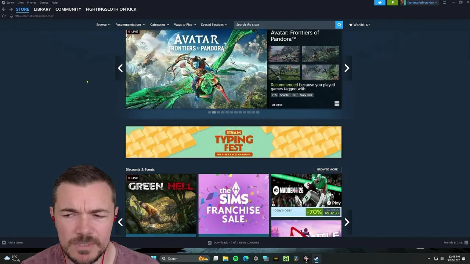Open the Madden 26 Today's deal card

306,195
